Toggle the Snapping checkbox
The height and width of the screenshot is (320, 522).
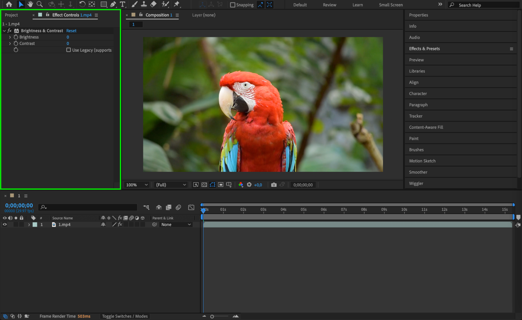tap(232, 5)
